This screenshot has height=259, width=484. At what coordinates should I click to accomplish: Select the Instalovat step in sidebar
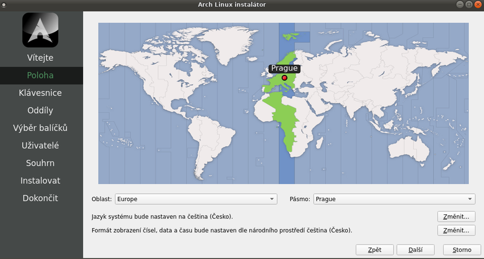[41, 181]
